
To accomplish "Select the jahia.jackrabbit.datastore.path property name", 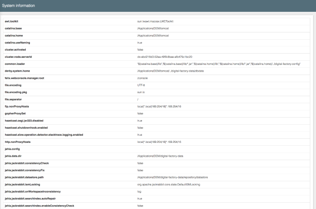I will (x=24, y=177).
